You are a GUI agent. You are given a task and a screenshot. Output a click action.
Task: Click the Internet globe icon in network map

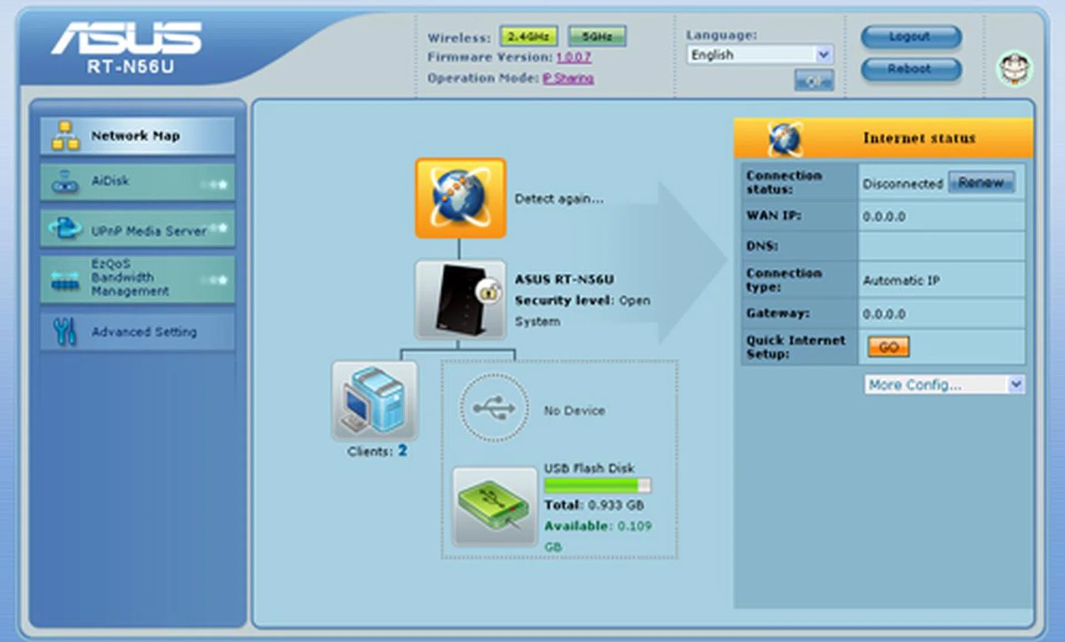[460, 198]
